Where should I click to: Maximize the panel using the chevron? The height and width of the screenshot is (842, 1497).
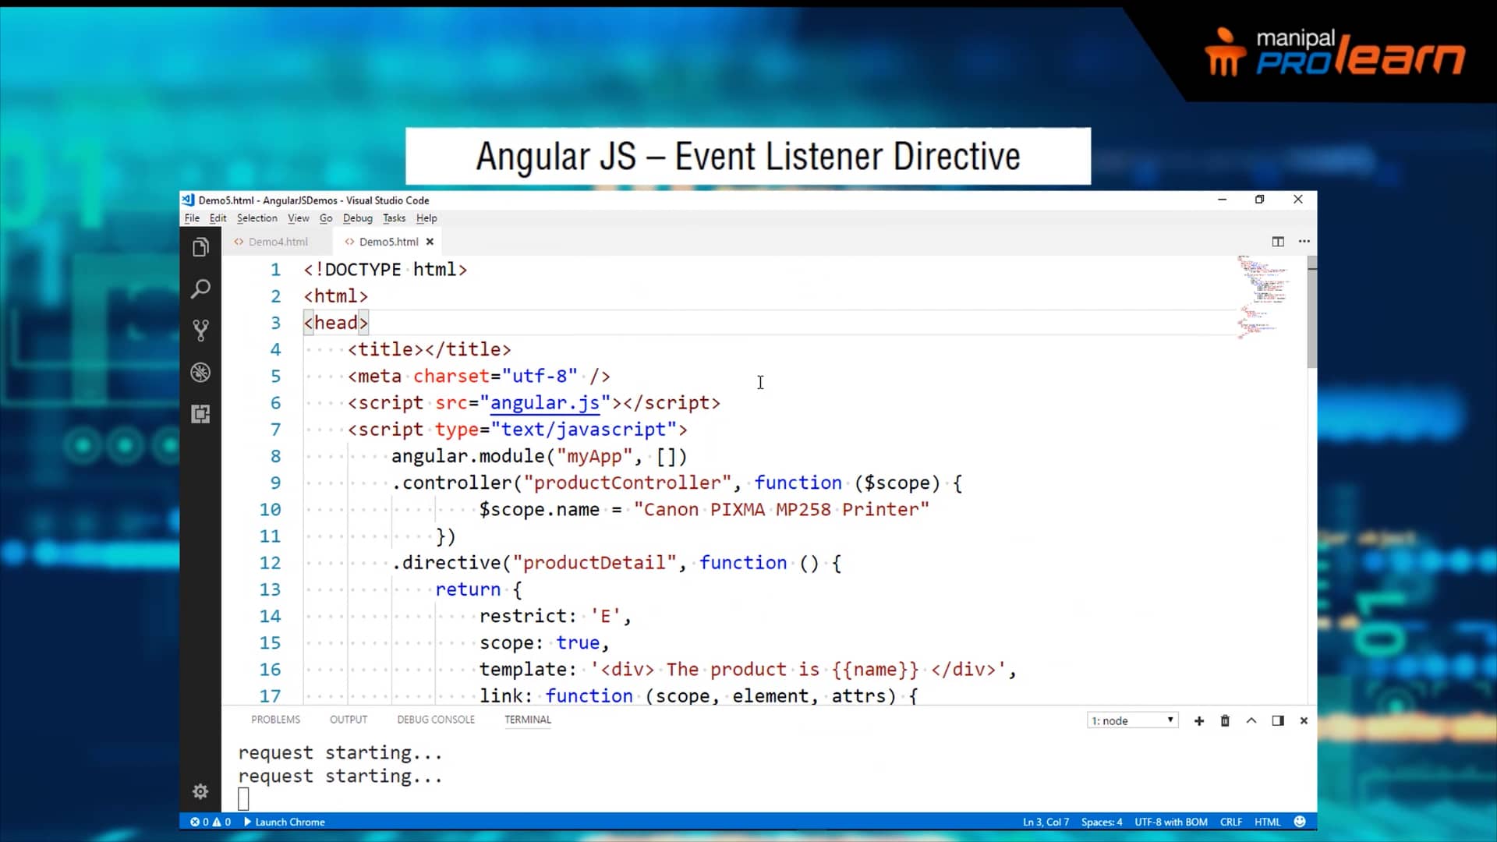pyautogui.click(x=1251, y=720)
